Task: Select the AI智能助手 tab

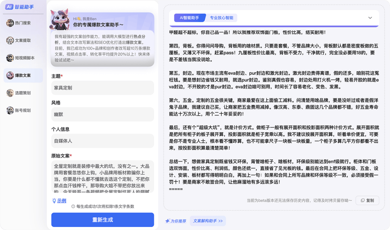Action: 189,18
